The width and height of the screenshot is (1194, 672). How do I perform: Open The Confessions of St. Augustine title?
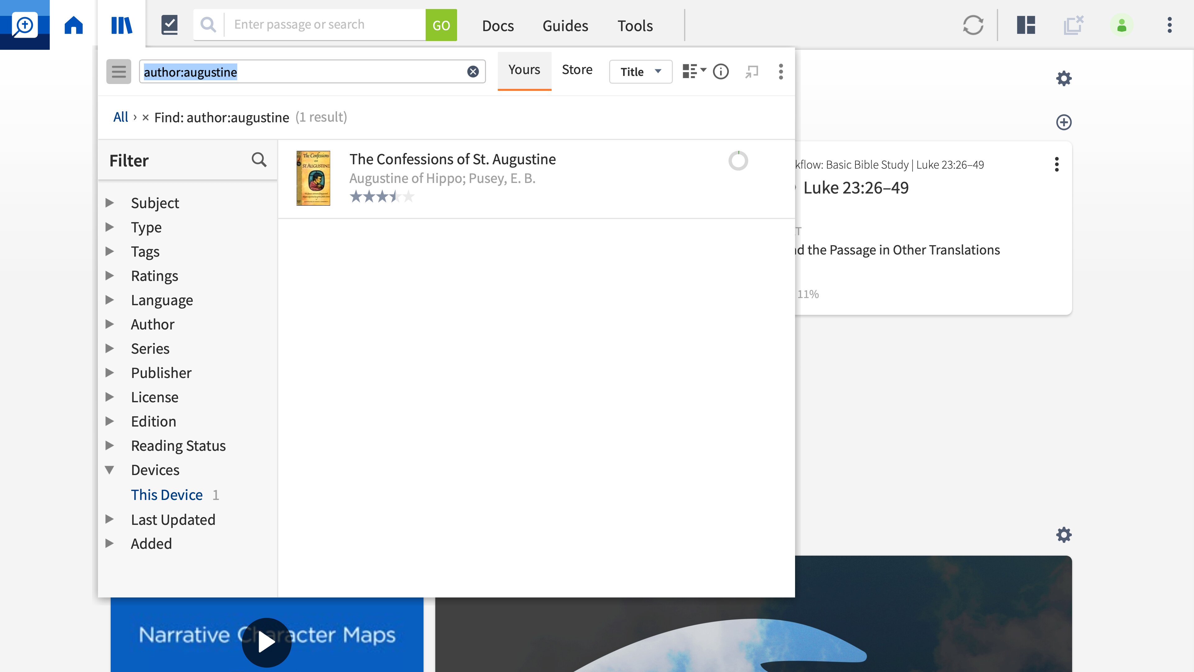click(x=452, y=159)
